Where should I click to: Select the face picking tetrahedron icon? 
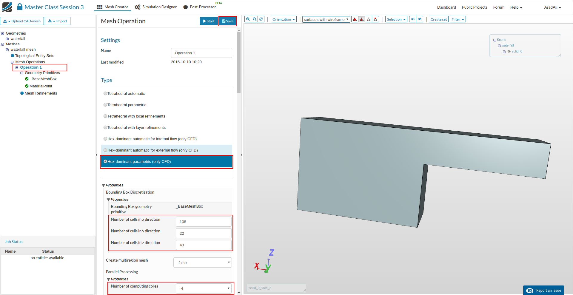coord(362,19)
